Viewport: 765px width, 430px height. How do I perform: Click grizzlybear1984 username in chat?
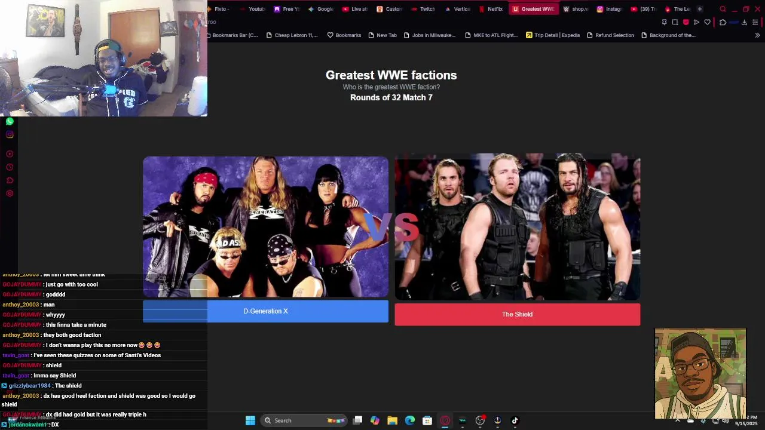point(29,386)
